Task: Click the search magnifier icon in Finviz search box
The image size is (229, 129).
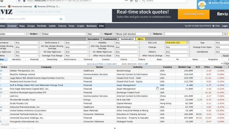Action: pos(61,19)
